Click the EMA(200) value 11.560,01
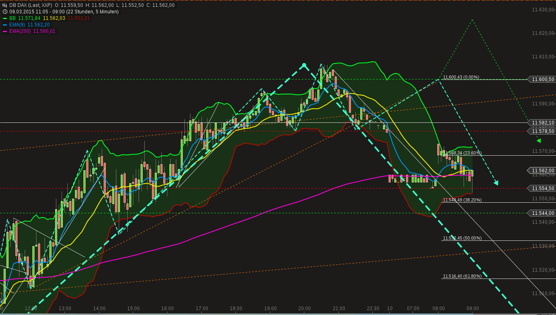The width and height of the screenshot is (556, 315). (44, 31)
